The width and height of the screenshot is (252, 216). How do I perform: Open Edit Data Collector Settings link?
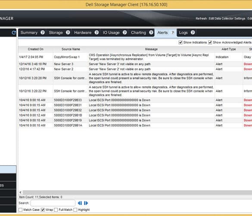227,19
